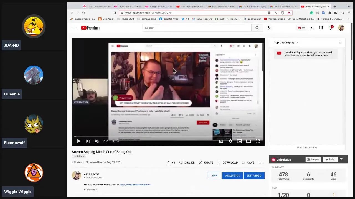Switch to A High School Girl tab
Screen dimensions: 355x199
tap(159, 6)
